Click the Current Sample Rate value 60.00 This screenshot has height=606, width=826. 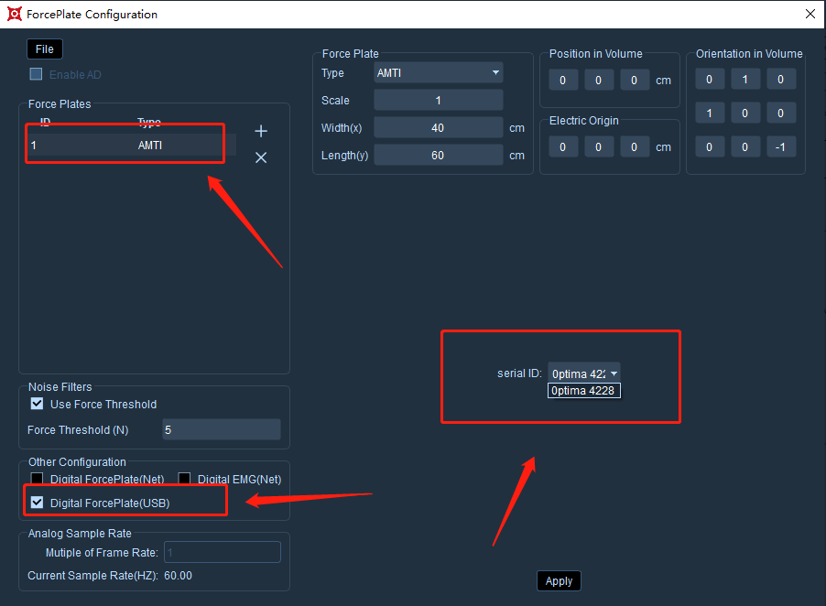pyautogui.click(x=178, y=576)
